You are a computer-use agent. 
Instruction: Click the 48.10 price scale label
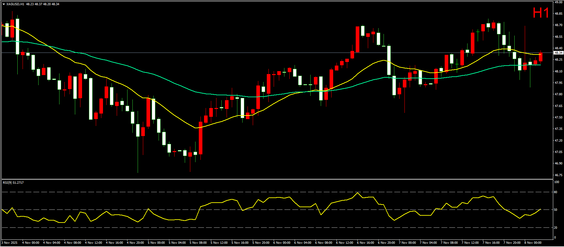pos(558,71)
